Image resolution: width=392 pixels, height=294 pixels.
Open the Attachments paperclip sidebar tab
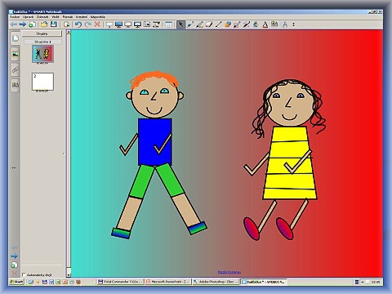pyautogui.click(x=16, y=69)
